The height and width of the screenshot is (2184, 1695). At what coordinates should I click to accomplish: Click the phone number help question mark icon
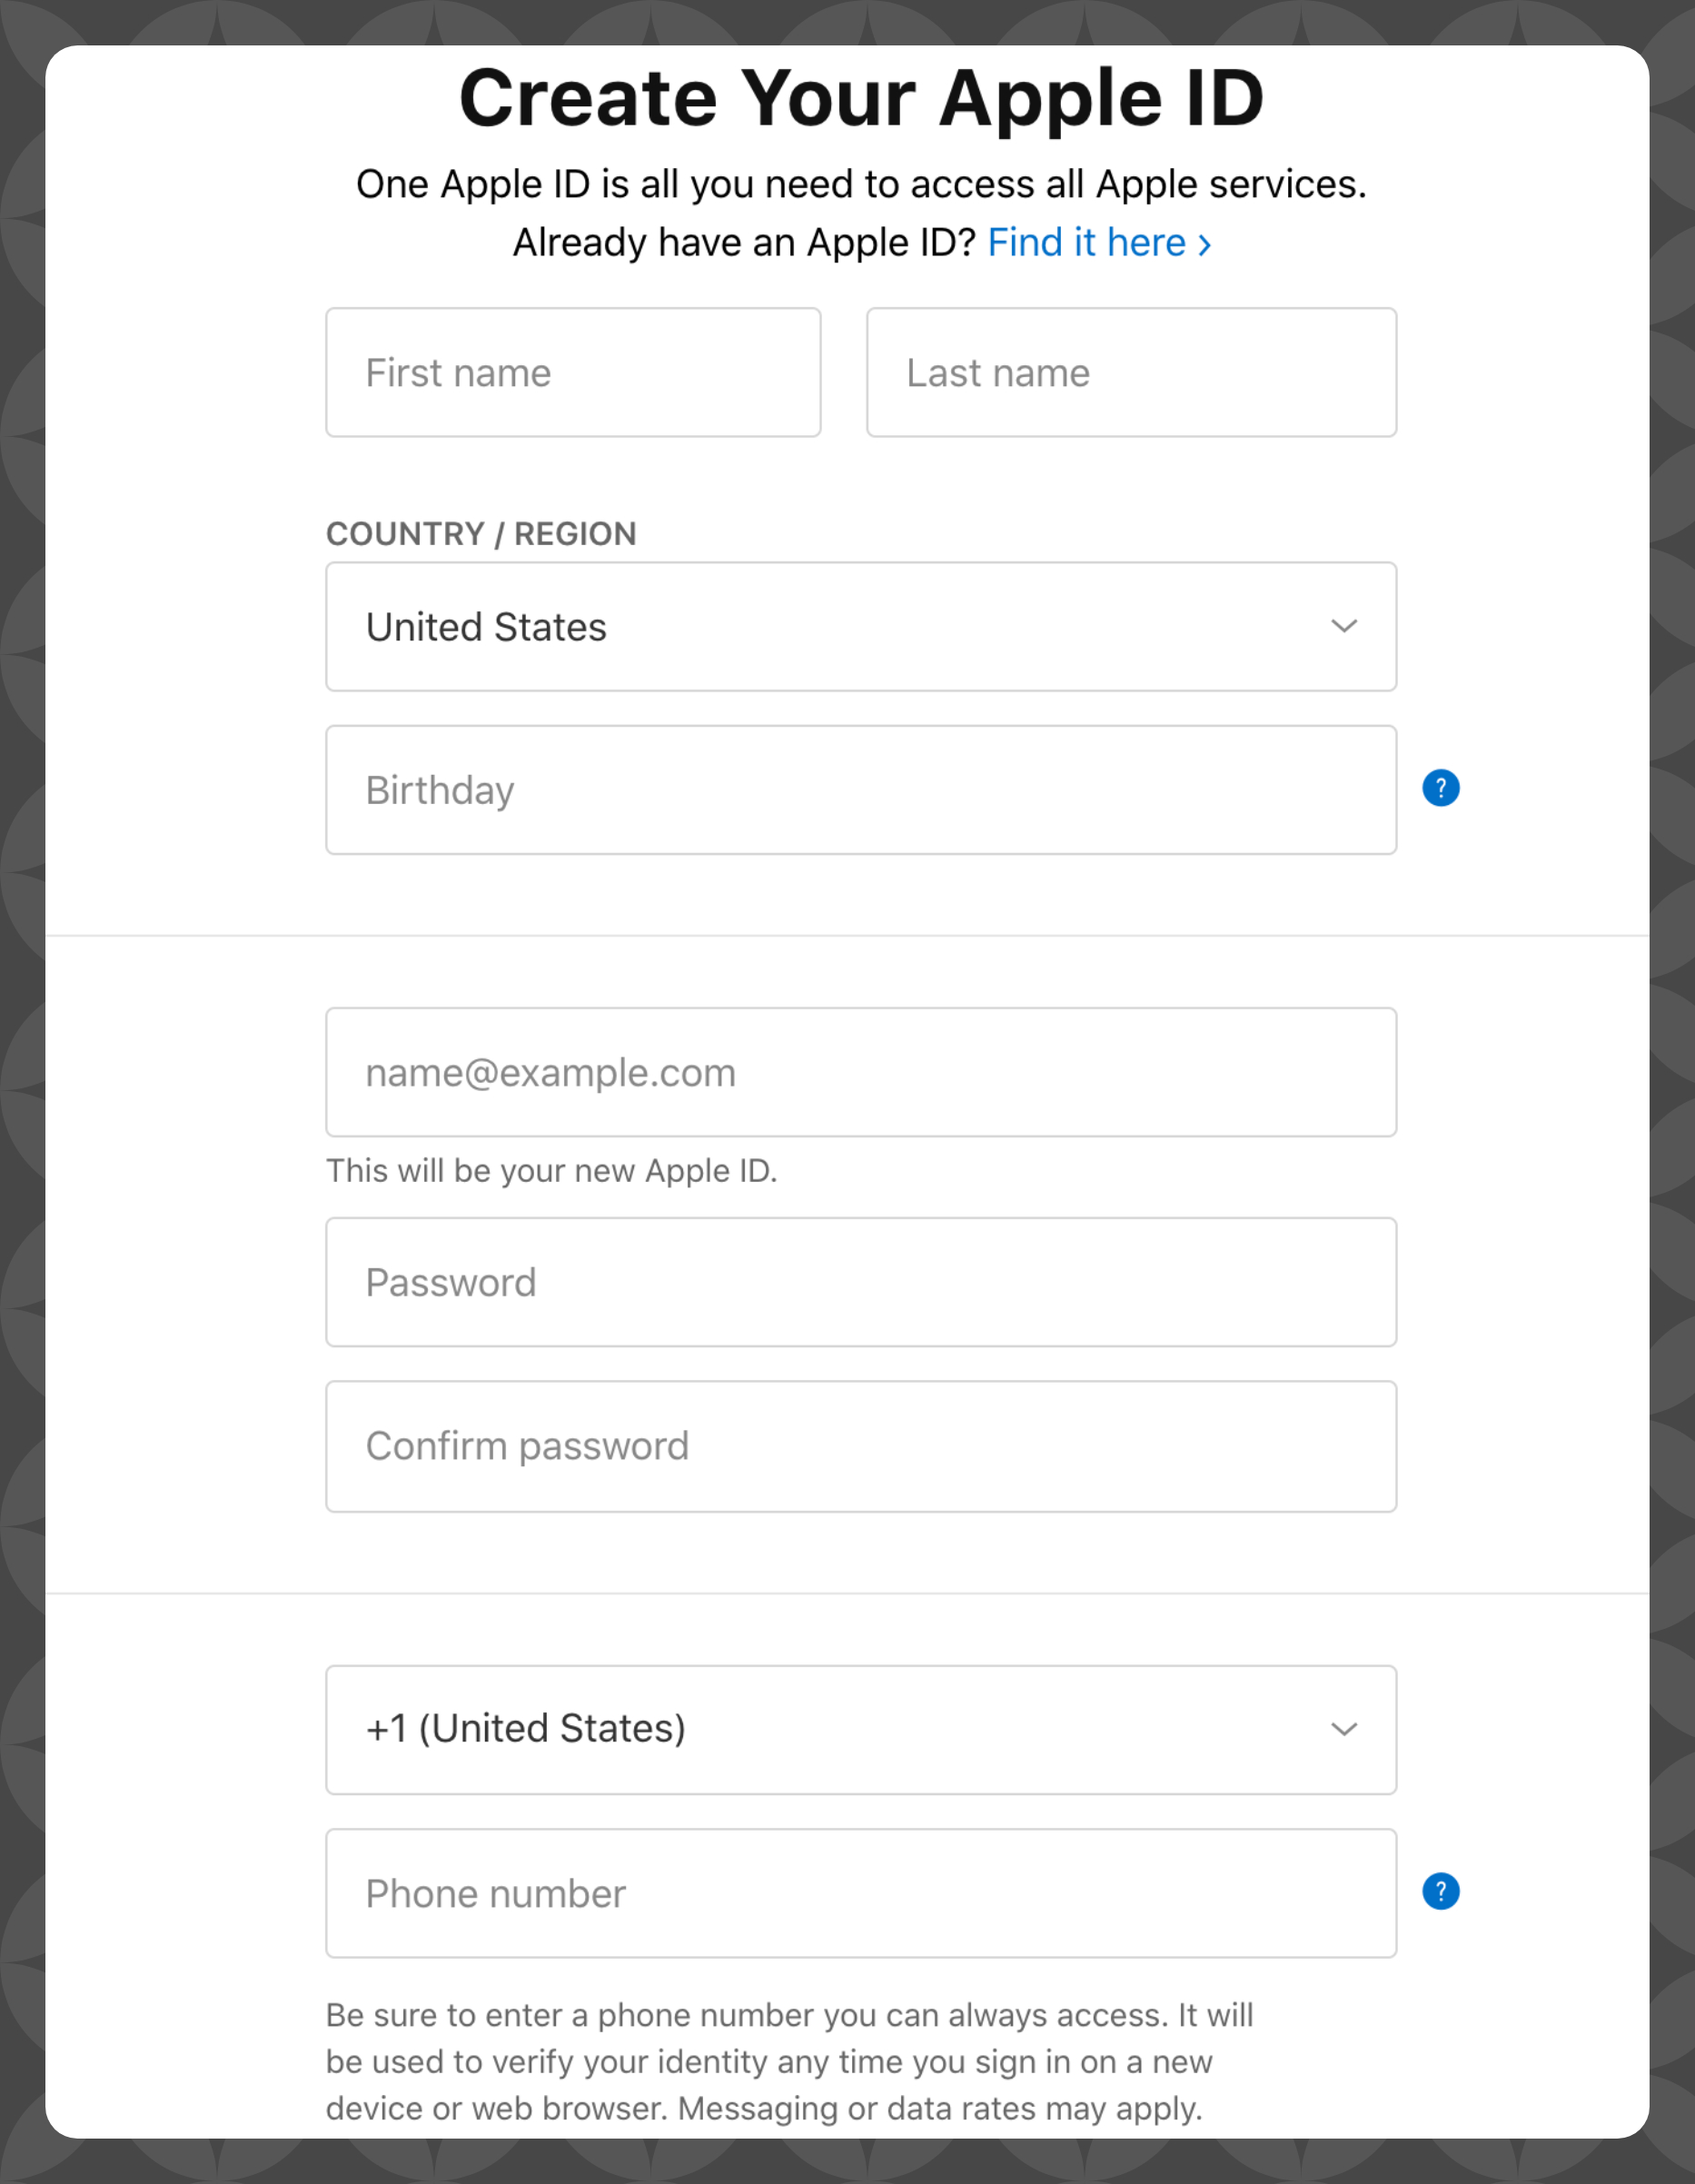point(1440,1891)
